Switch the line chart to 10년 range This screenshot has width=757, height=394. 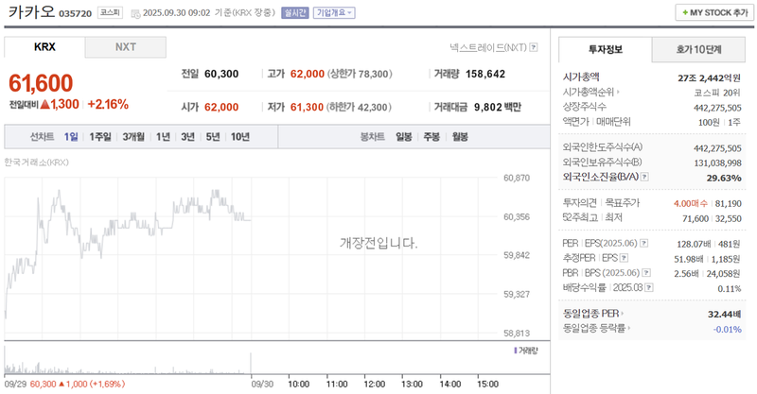click(240, 137)
